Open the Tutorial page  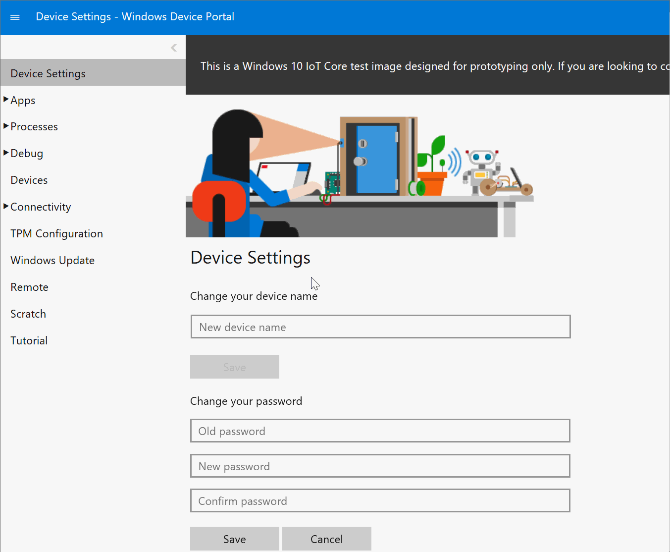[29, 341]
